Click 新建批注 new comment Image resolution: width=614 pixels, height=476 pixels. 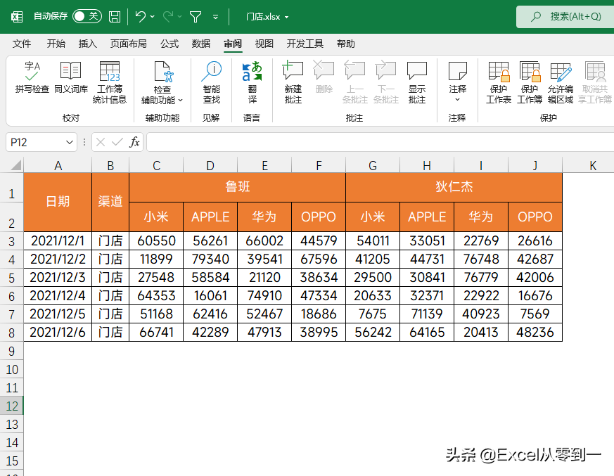293,82
